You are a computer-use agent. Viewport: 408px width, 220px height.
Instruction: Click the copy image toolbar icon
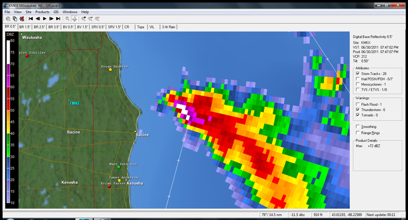[x=15, y=19]
